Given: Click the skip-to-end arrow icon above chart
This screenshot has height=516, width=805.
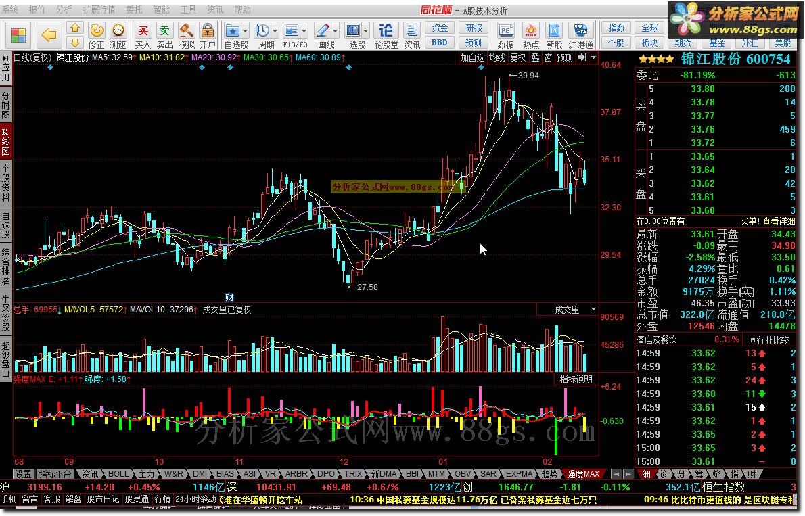Looking at the screenshot, I should point(582,57).
